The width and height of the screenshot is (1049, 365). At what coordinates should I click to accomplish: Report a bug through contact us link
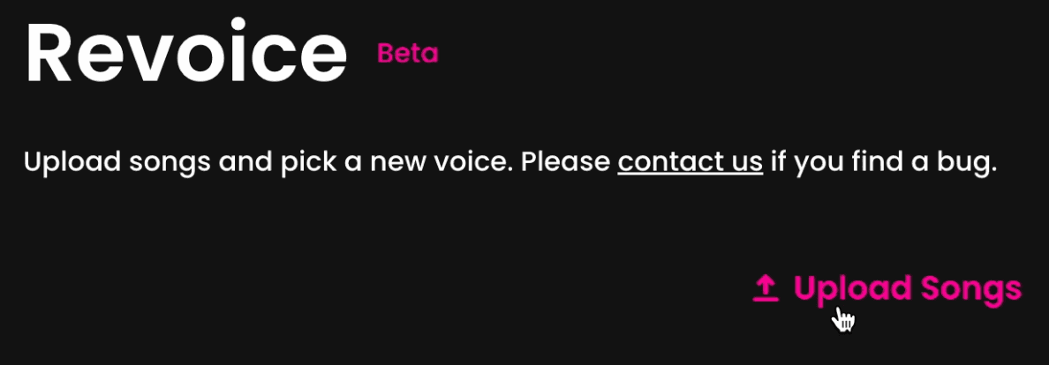tap(690, 161)
